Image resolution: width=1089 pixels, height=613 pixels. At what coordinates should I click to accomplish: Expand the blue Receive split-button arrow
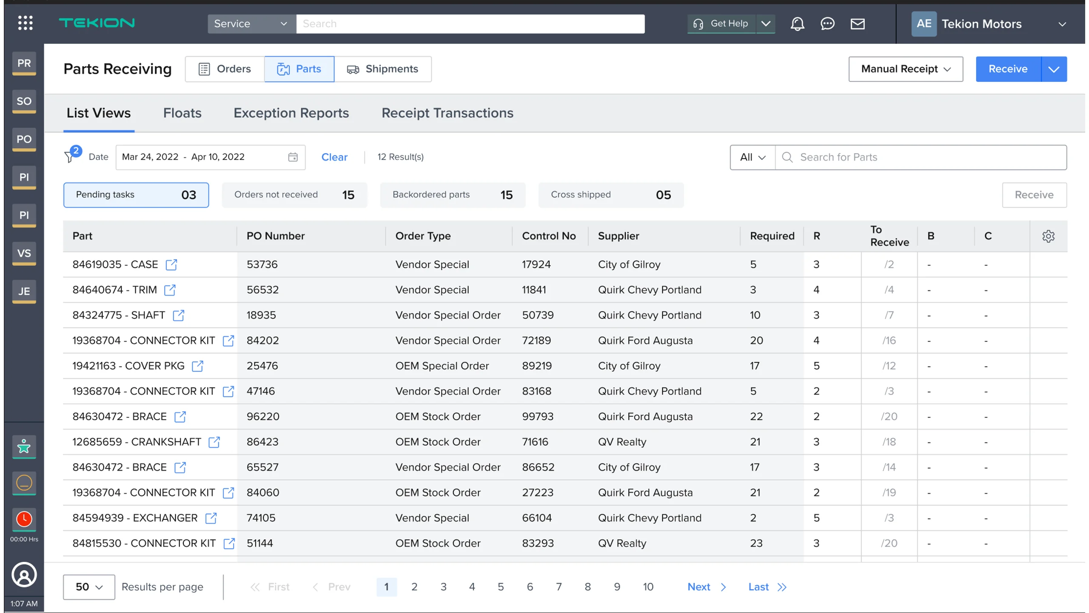(1054, 69)
